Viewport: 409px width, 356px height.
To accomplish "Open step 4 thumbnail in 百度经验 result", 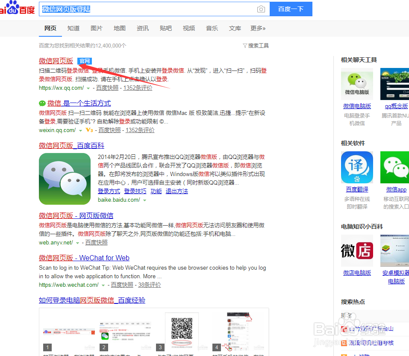I will [238, 332].
